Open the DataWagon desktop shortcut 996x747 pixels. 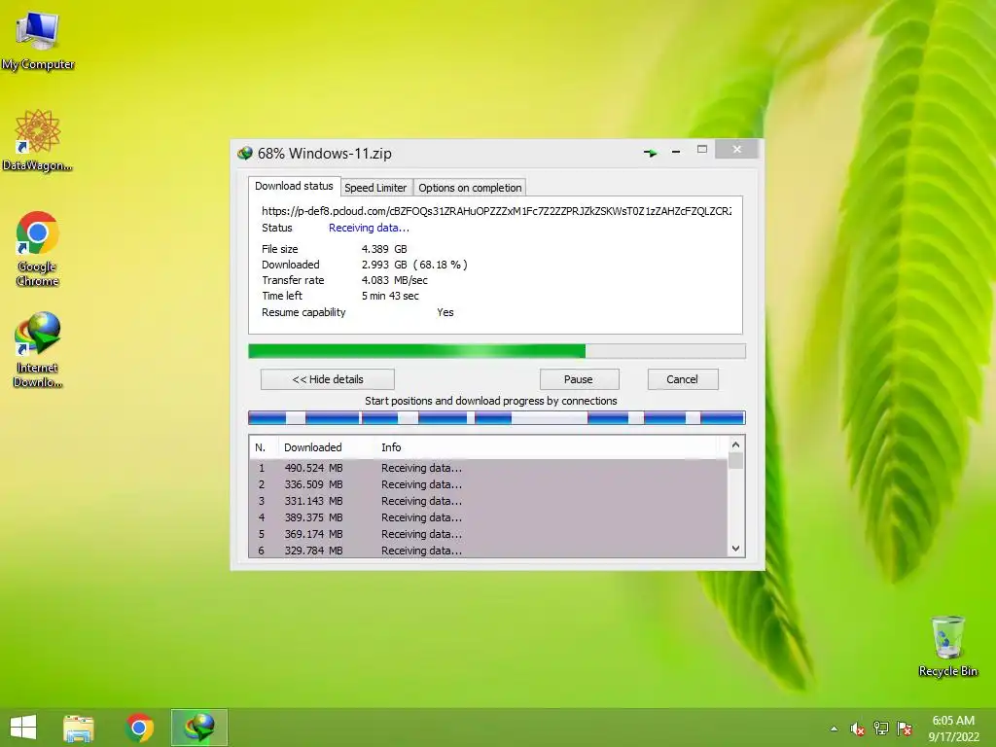click(38, 140)
